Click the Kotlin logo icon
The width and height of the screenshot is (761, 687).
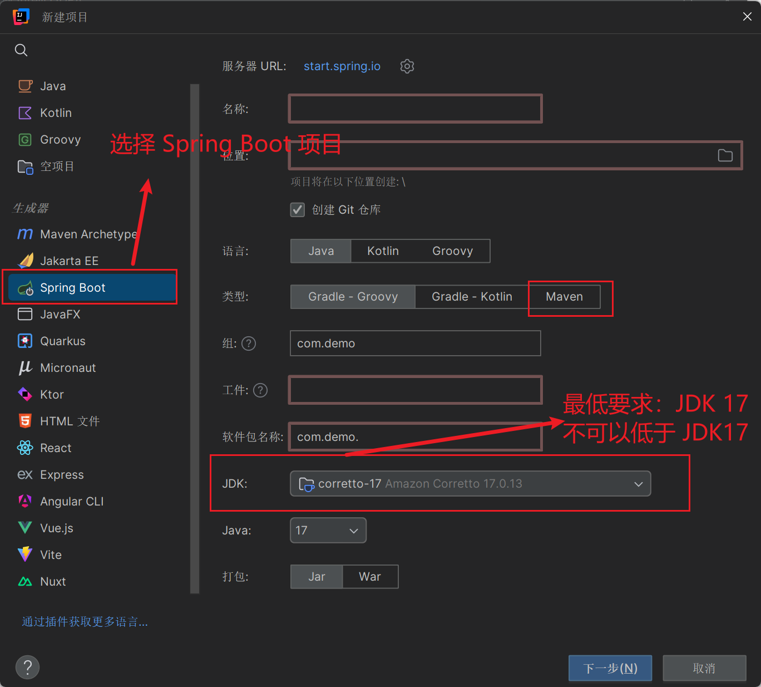coord(25,112)
